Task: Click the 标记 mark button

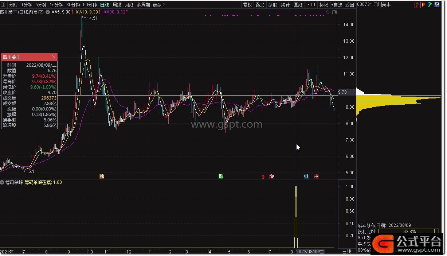Action: click(x=324, y=5)
